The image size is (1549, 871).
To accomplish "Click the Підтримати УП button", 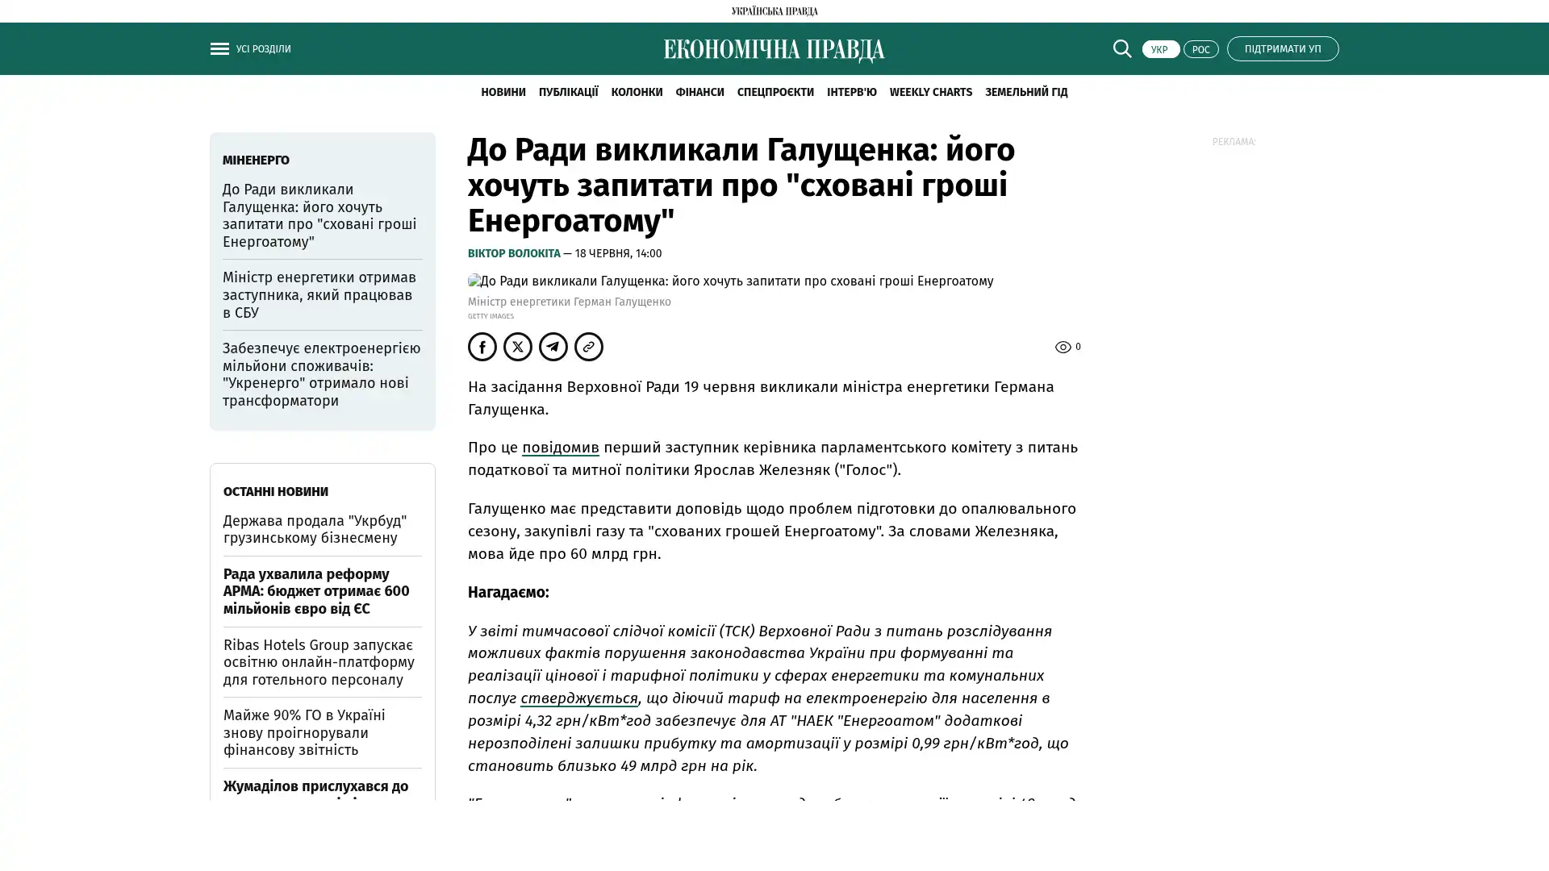I will 1282,49.
